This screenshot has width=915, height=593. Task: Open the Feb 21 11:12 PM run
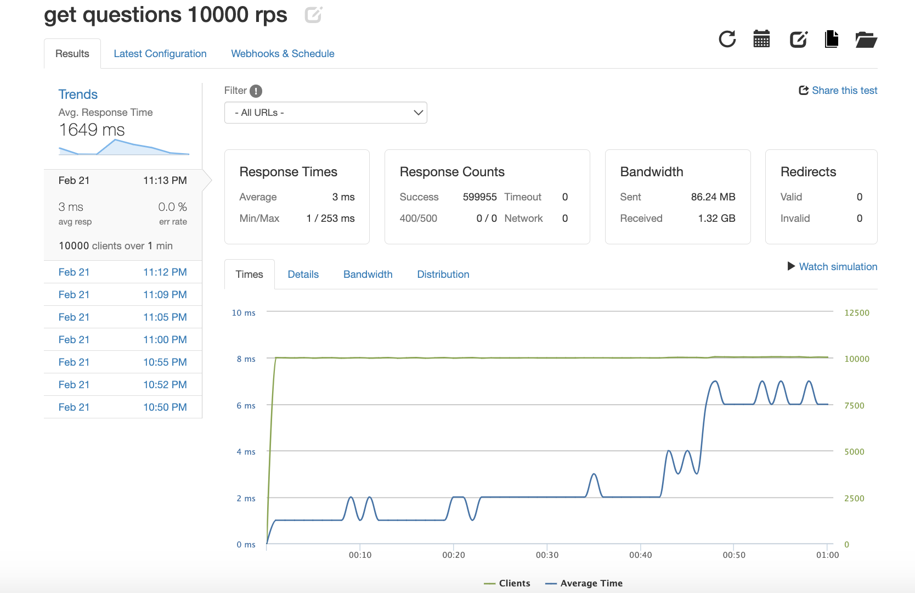(123, 272)
